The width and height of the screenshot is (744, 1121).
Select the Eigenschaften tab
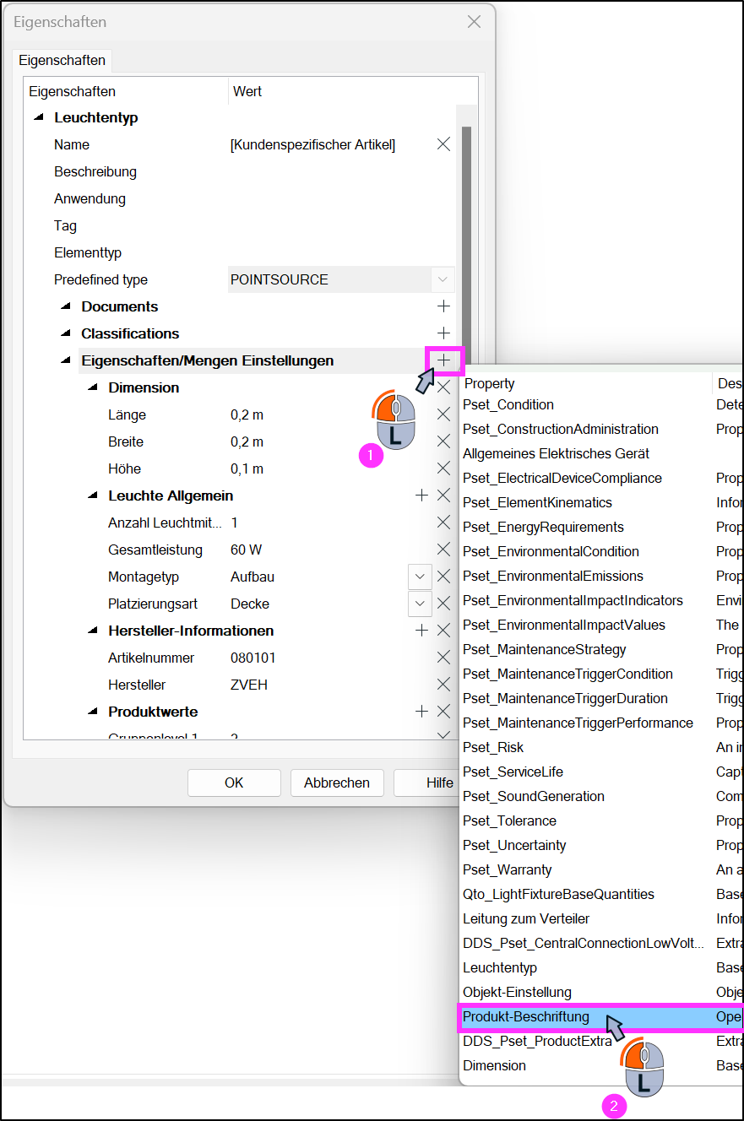[x=62, y=60]
